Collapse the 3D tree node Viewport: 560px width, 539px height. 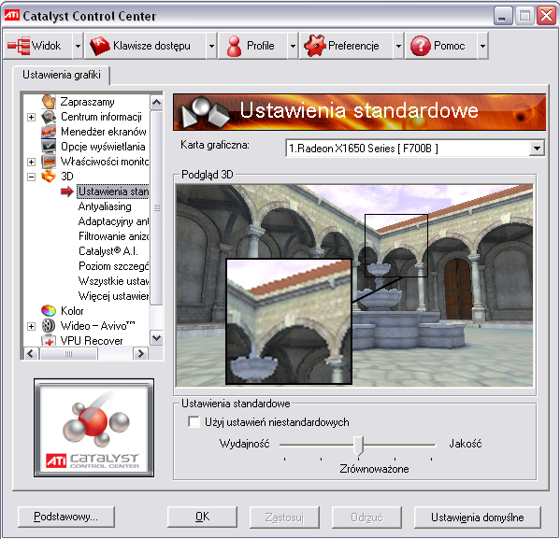click(32, 177)
